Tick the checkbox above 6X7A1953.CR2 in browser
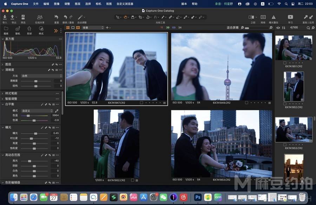The height and width of the screenshot is (205, 316). 285,145
